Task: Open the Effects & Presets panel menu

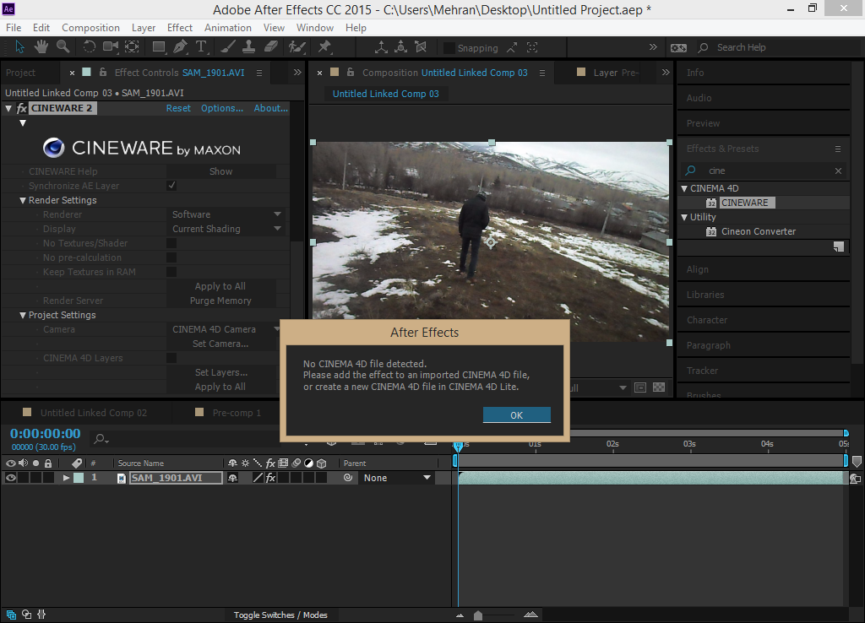Action: tap(838, 149)
